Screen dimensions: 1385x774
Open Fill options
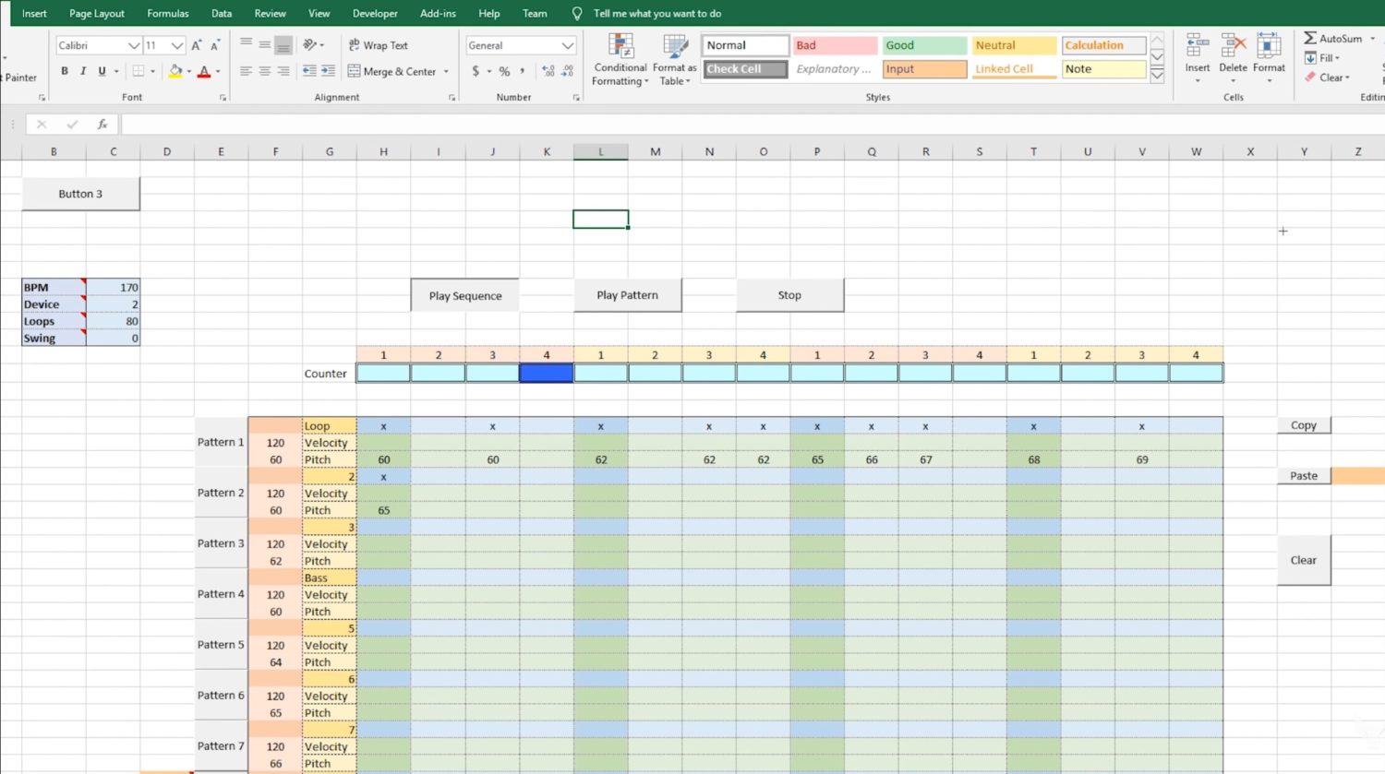click(1322, 57)
